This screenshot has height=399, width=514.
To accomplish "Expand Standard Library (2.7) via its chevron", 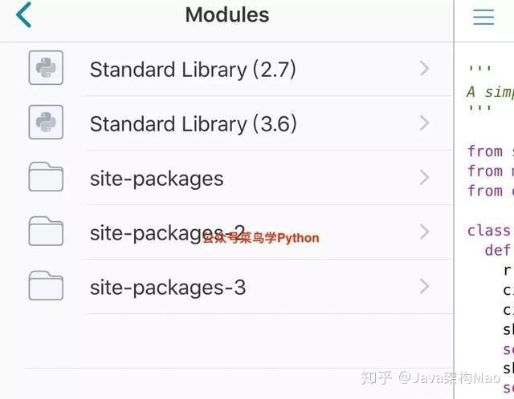I will (x=425, y=68).
